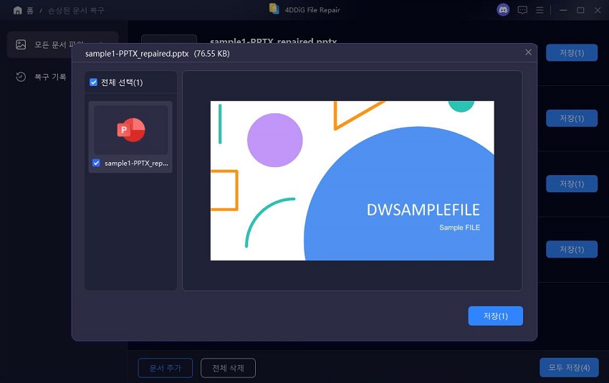Click the 전체 선택(1) label text
The height and width of the screenshot is (383, 609).
(x=122, y=82)
